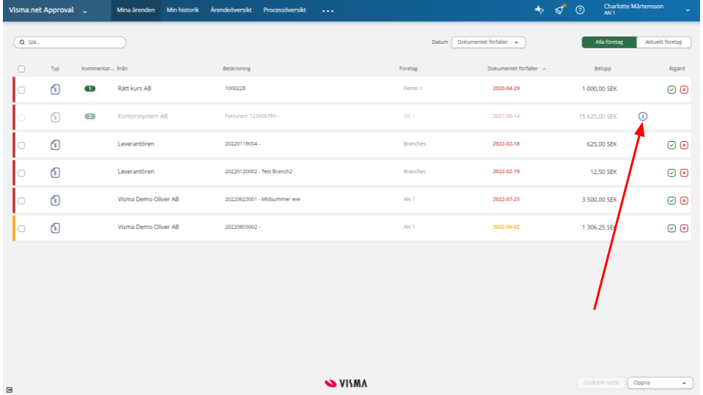
Task: Open the Mina ärenden tab
Action: [x=136, y=10]
